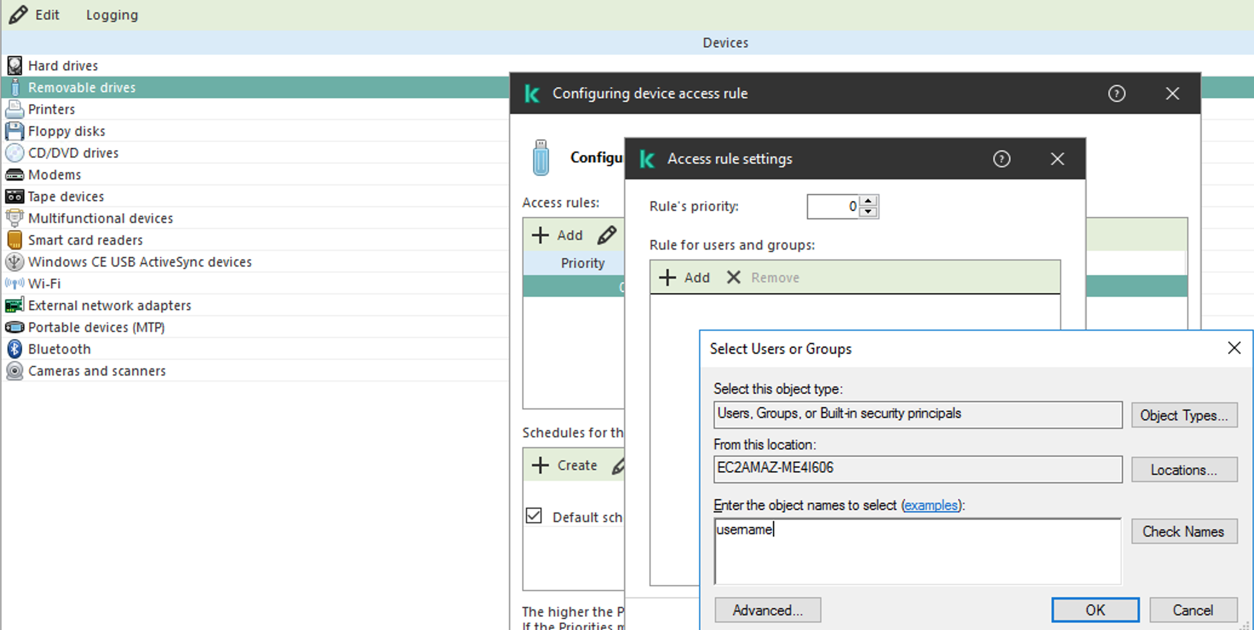Click the Cameras and scanners icon

pyautogui.click(x=15, y=371)
